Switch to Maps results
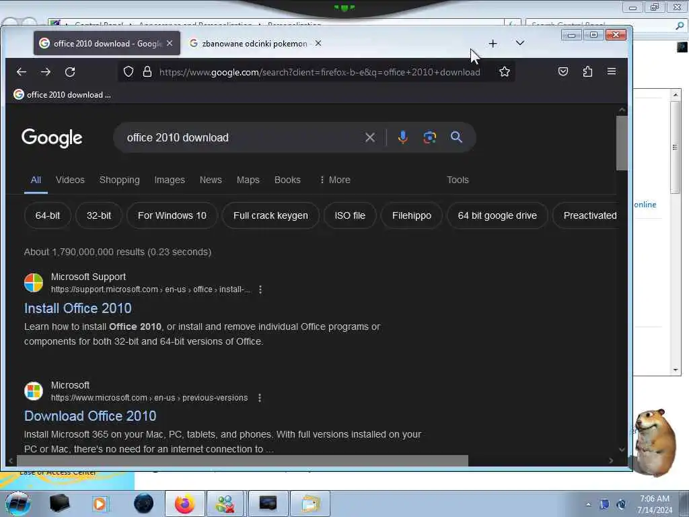This screenshot has width=689, height=517. tap(248, 180)
